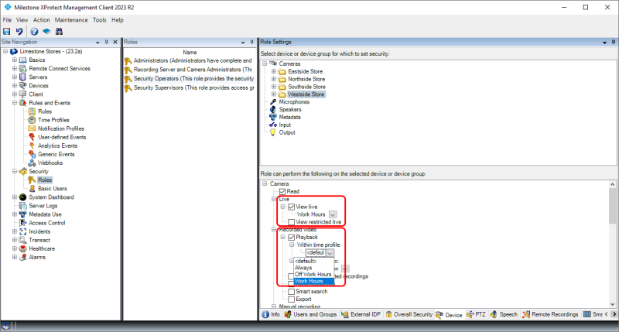Click the Speakers device icon

273,109
